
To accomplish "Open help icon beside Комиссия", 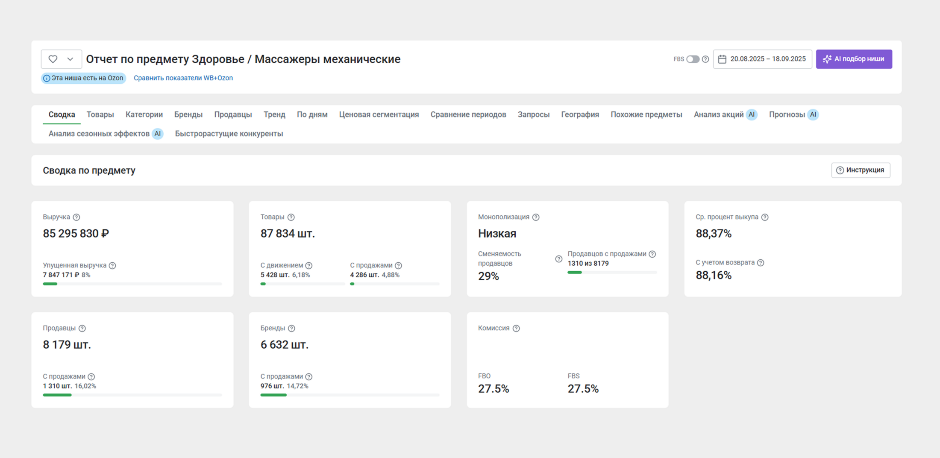I will [516, 328].
